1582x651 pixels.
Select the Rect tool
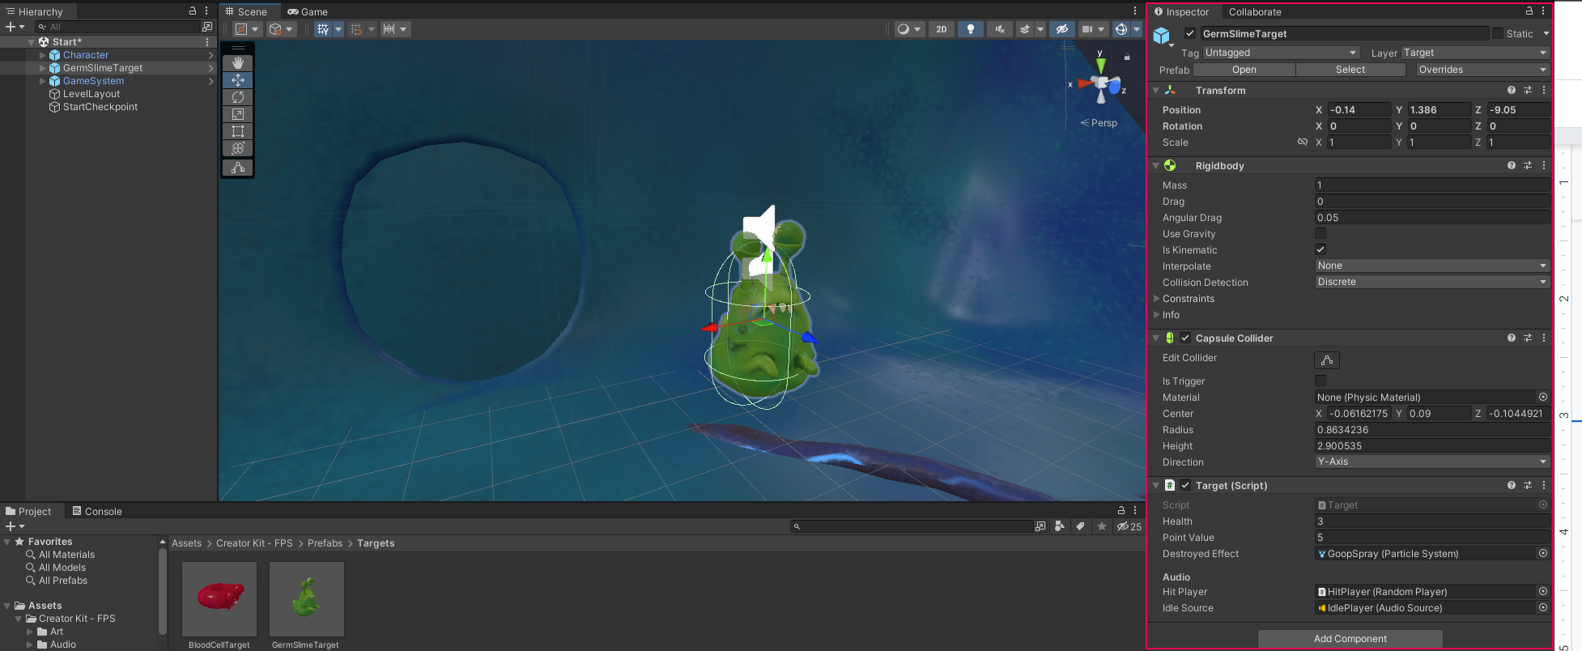coord(238,131)
